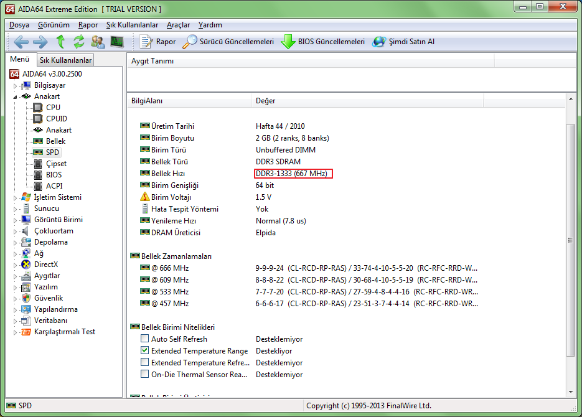Toggle the Auto Self Refresh checkbox
Viewport: 582px width, 417px height.
[x=145, y=339]
